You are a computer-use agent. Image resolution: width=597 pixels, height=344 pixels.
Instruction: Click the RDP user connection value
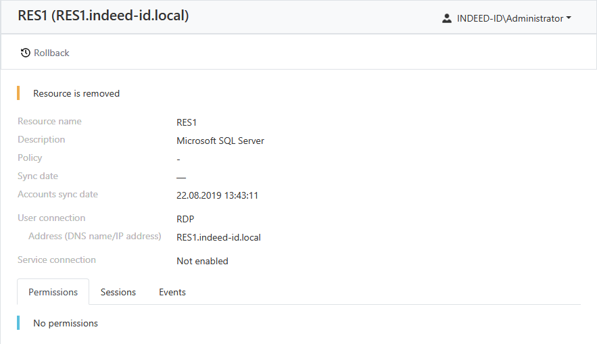[185, 219]
